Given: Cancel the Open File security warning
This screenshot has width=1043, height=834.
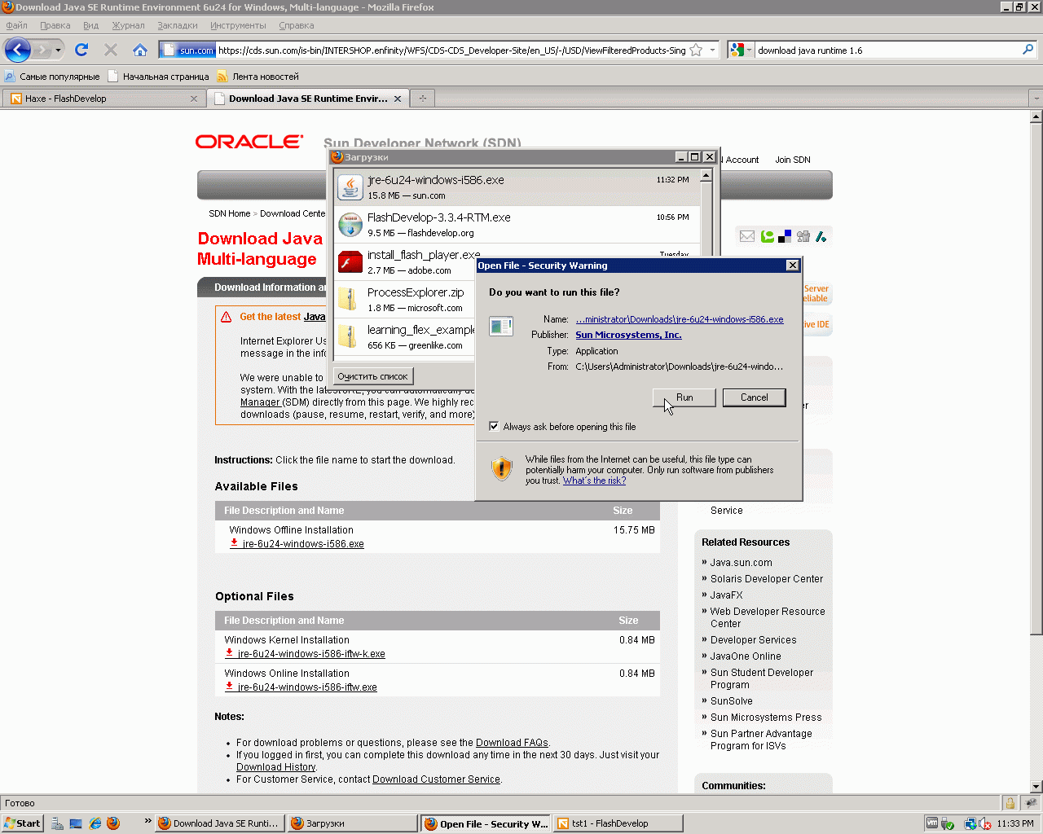Looking at the screenshot, I should click(755, 397).
